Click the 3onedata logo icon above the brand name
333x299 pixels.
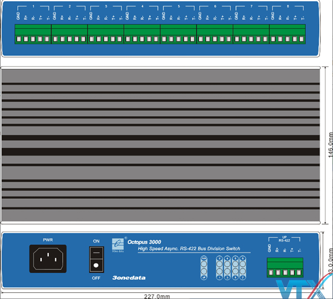(x=118, y=244)
